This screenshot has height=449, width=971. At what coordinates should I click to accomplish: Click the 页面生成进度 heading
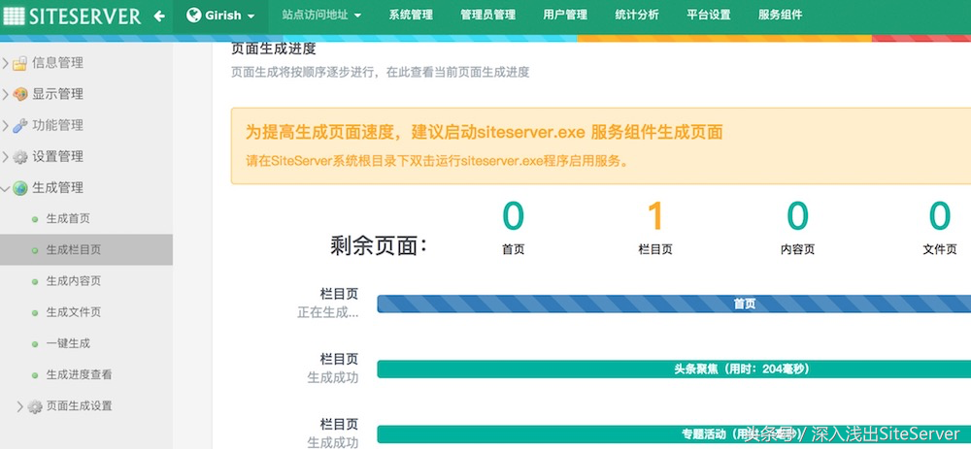273,48
